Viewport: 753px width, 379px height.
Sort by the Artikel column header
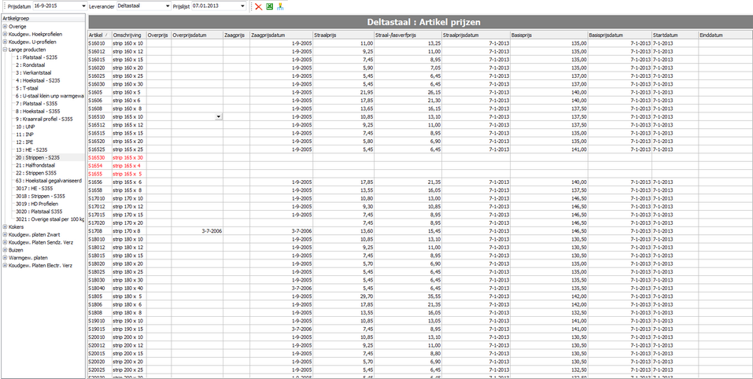click(99, 35)
